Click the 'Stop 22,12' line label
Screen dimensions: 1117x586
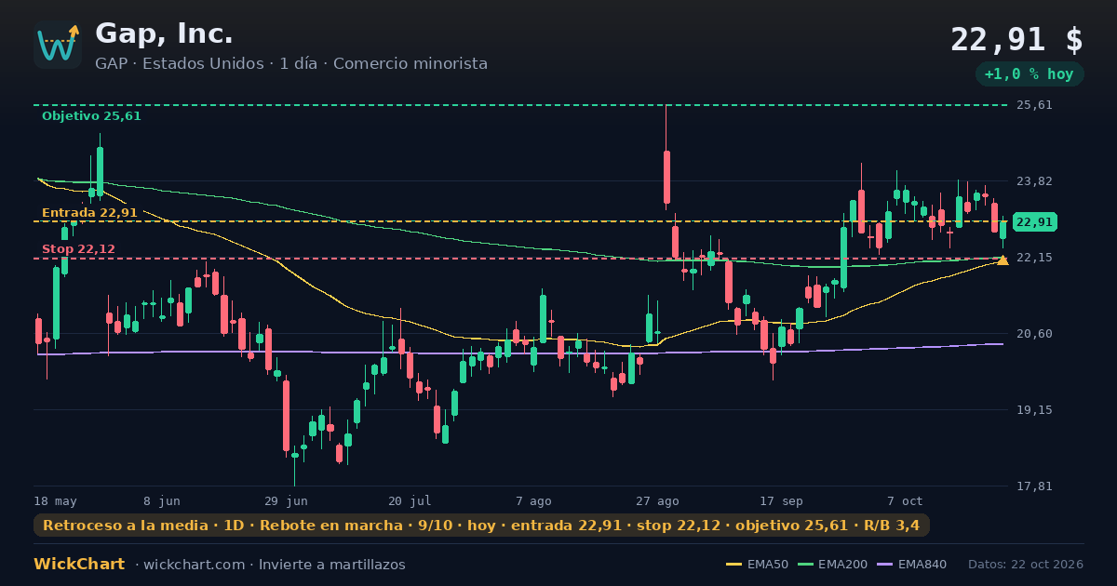tap(78, 249)
